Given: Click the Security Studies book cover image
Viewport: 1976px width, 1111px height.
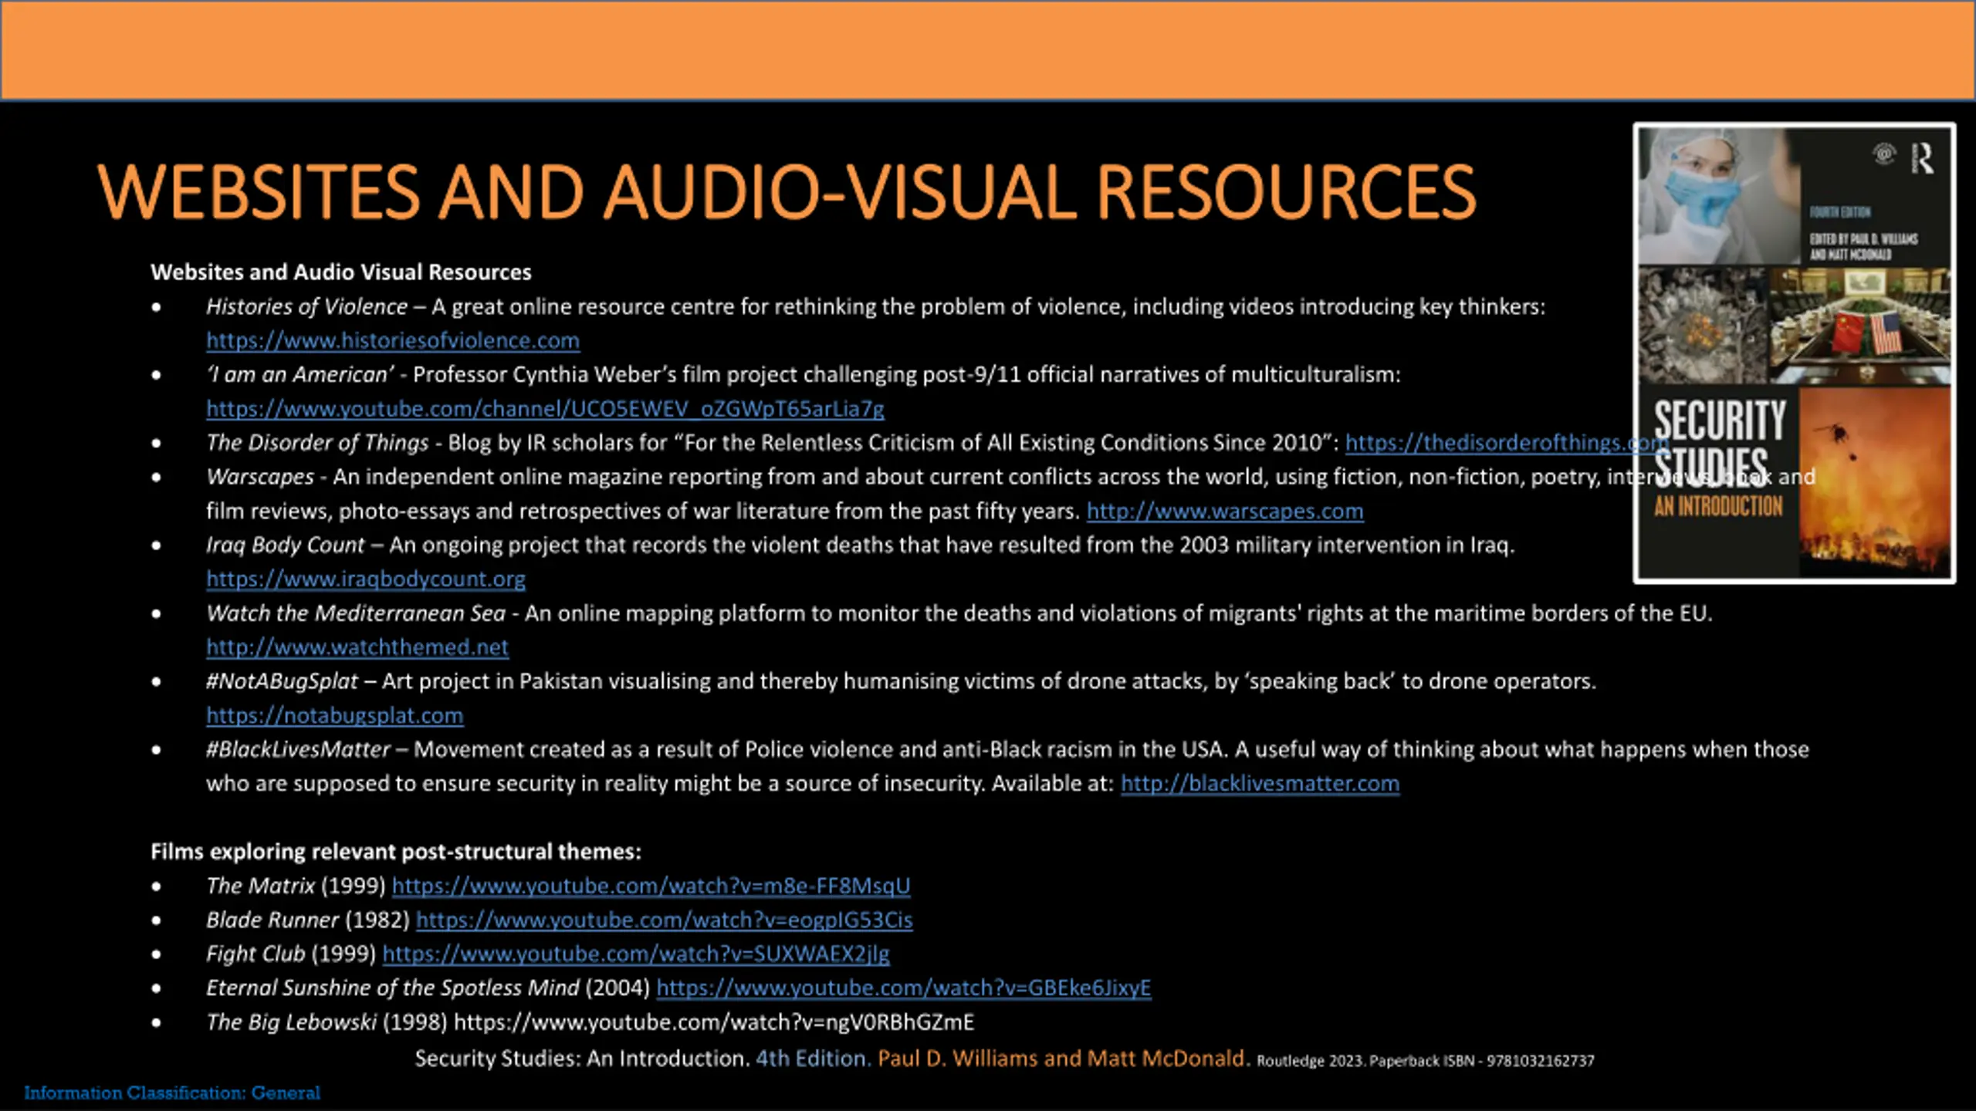Looking at the screenshot, I should [x=1795, y=353].
